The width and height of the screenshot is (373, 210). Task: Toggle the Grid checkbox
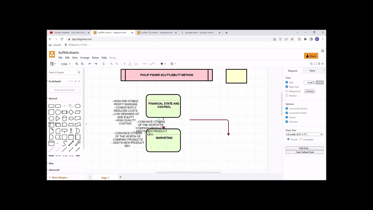pos(287,82)
